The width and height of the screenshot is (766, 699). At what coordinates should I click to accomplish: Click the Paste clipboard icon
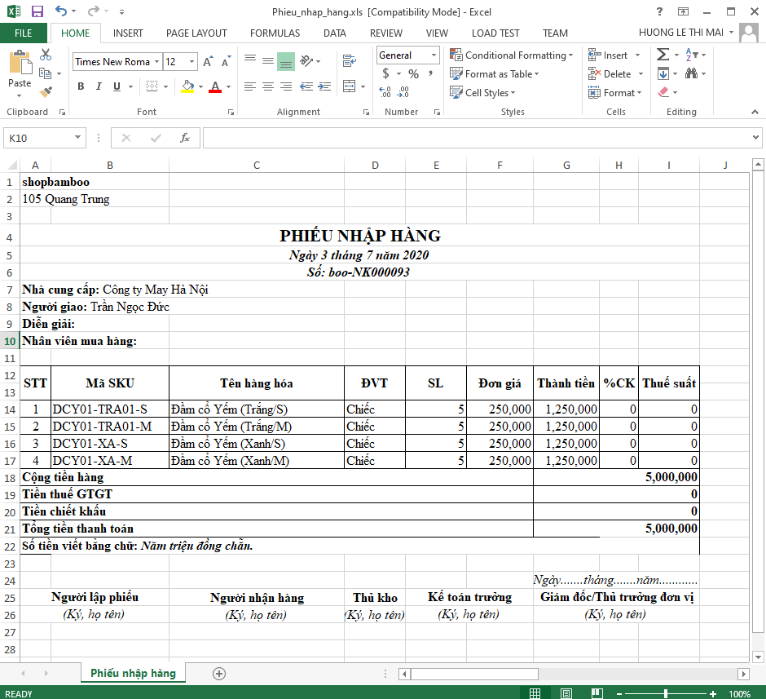(20, 62)
